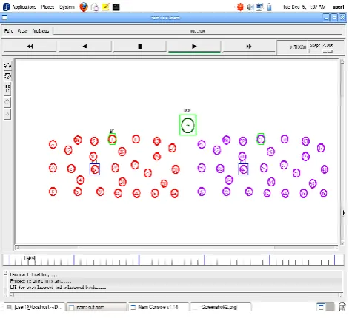Click the horizontal scrollbar under annotation list
Viewport: 349px width, 318px height.
tap(176, 294)
